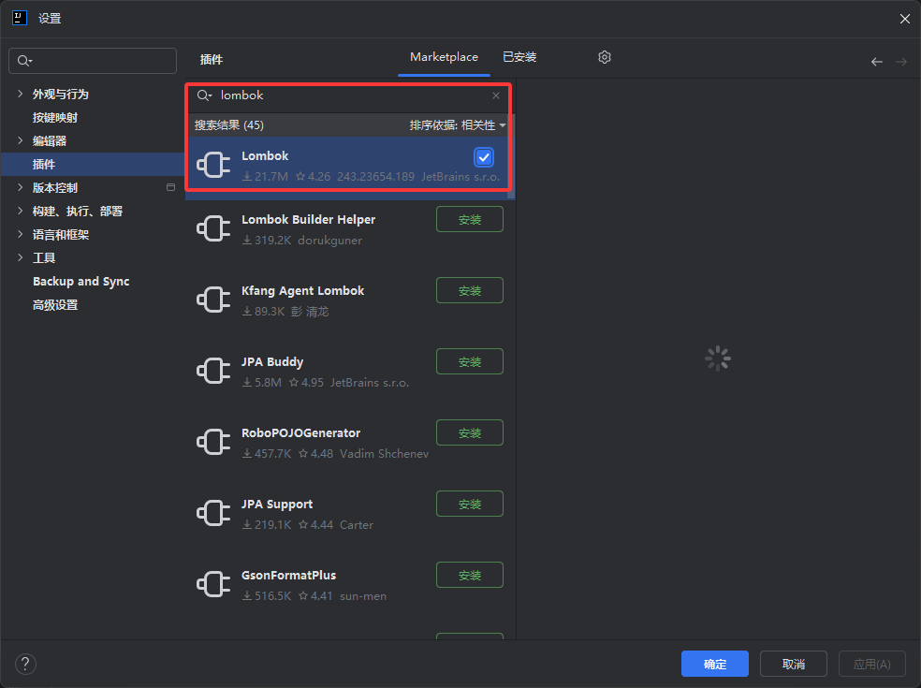Uncheck the Lombok plugin checkbox
The width and height of the screenshot is (921, 688).
tap(484, 157)
